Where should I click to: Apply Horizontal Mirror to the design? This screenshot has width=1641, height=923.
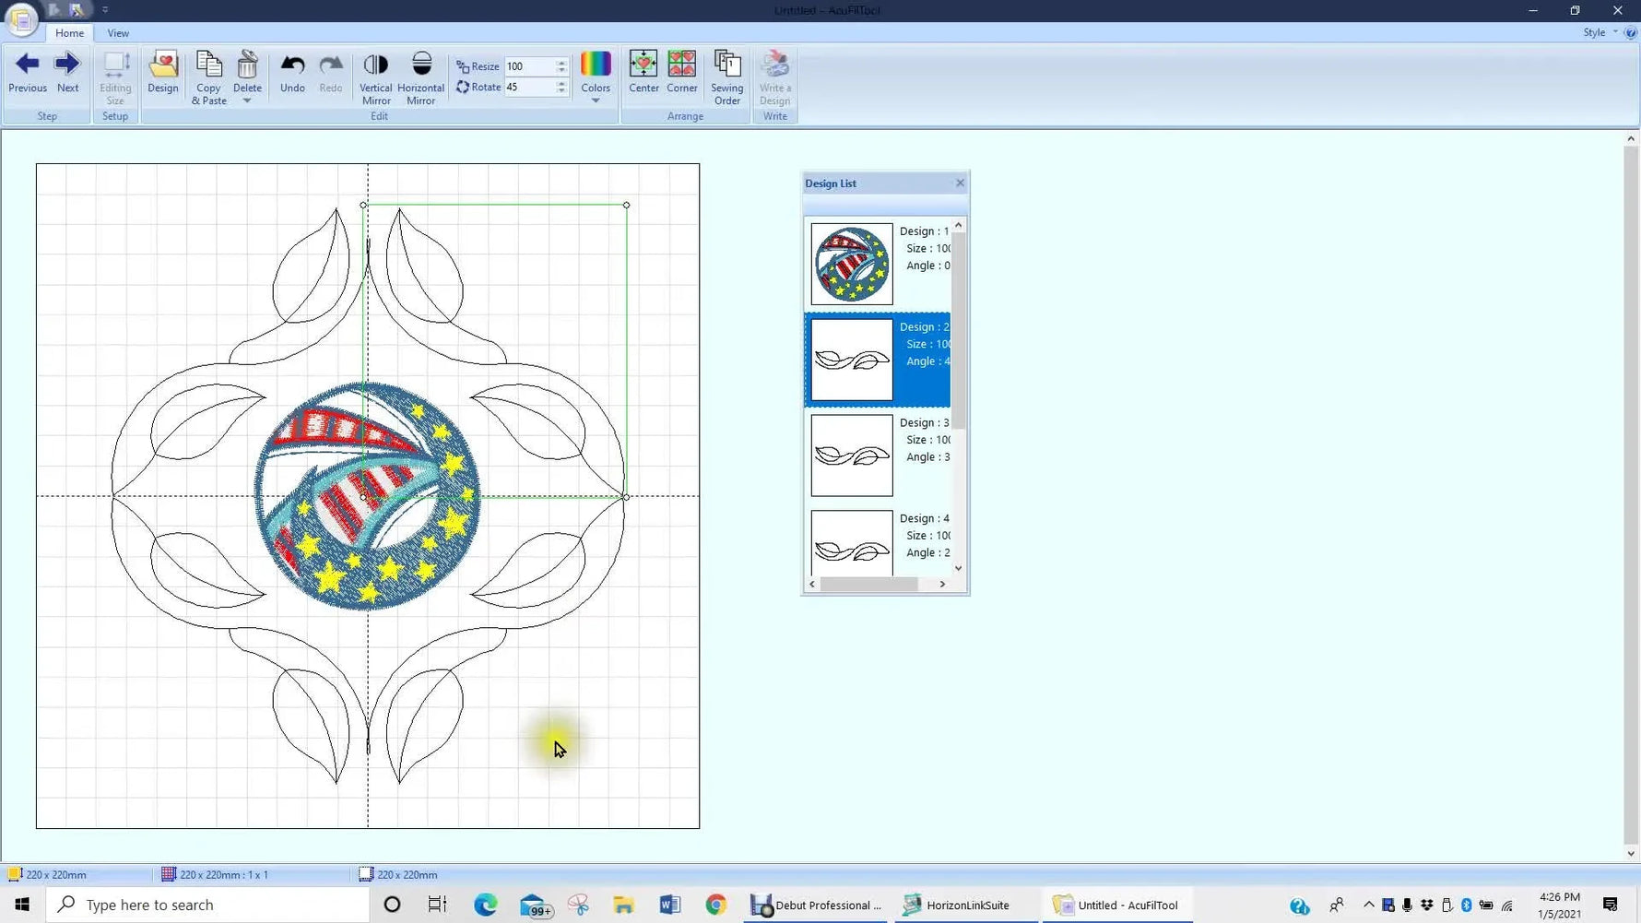click(x=420, y=78)
